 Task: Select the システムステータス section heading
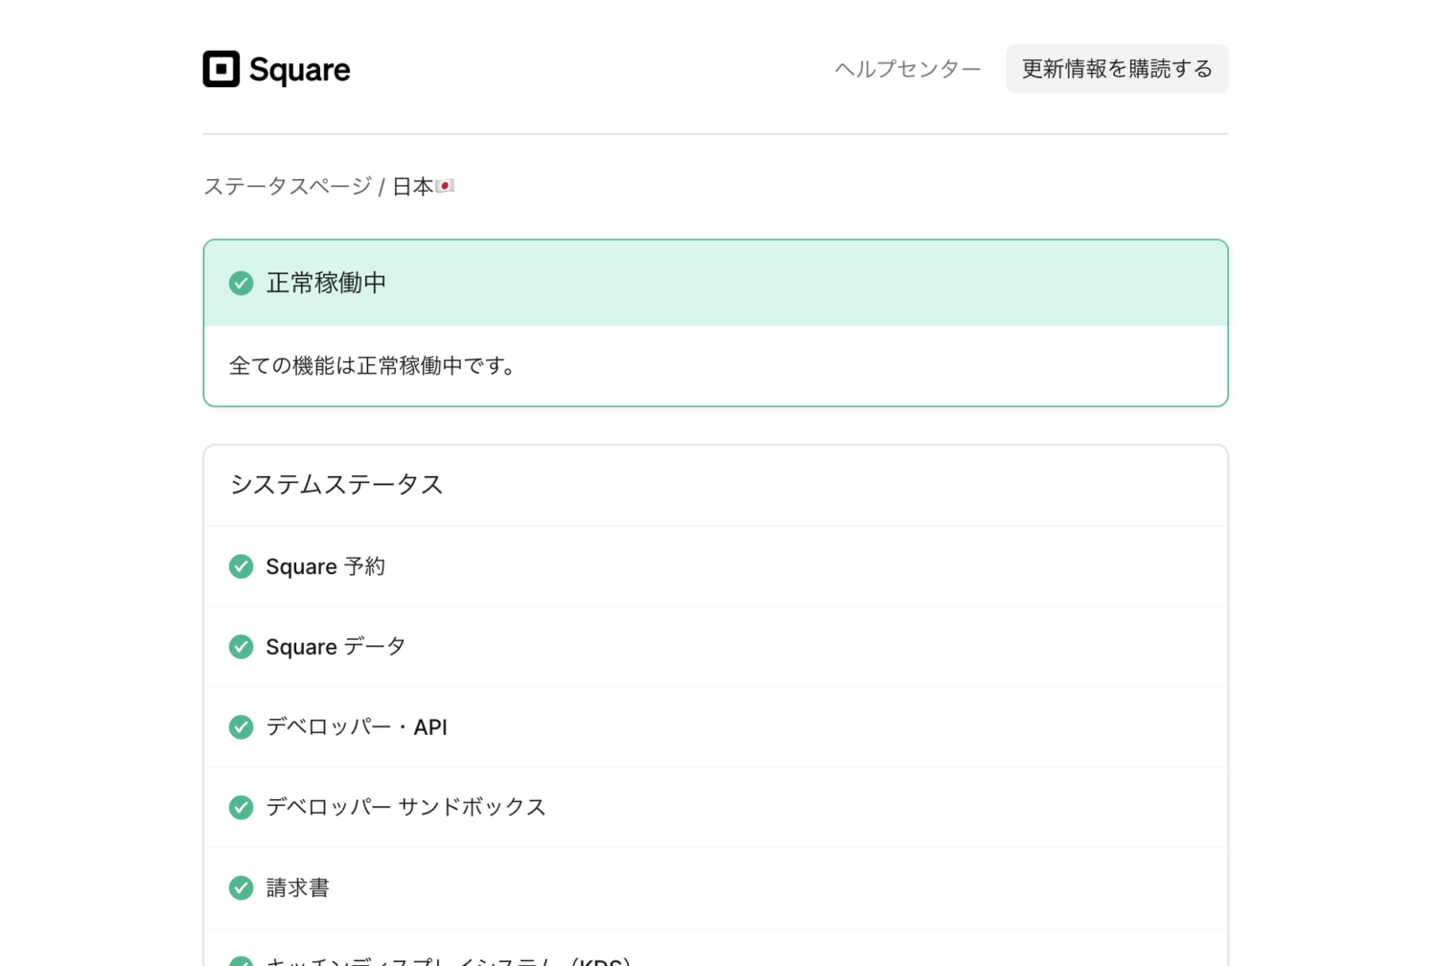[x=336, y=485]
